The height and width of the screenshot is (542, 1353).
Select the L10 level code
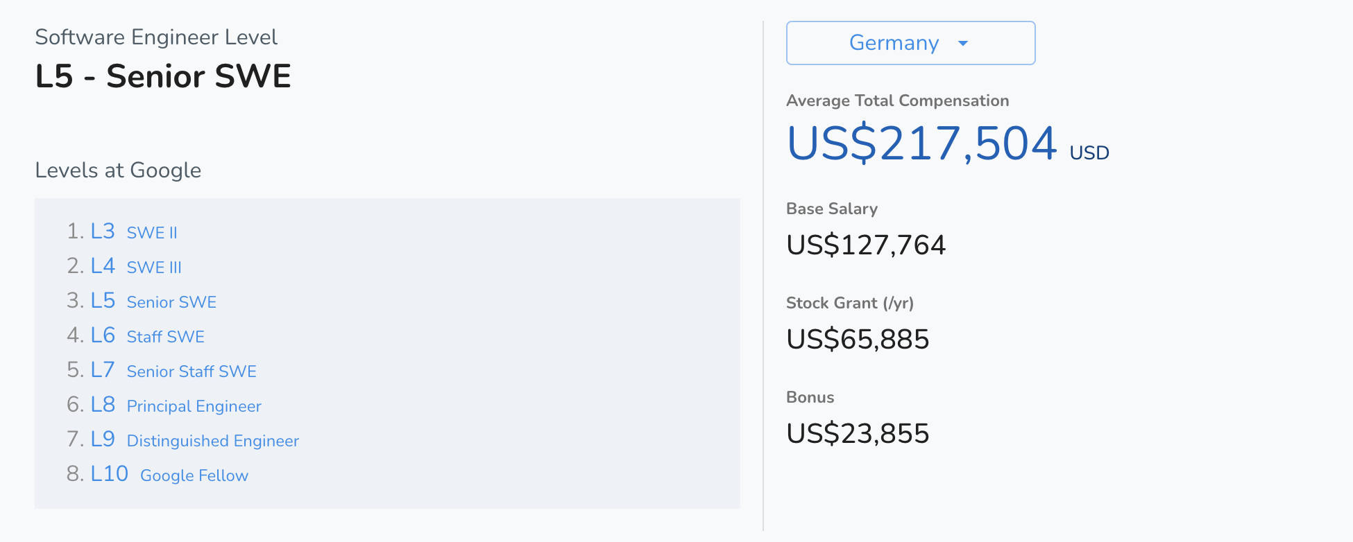(x=110, y=474)
